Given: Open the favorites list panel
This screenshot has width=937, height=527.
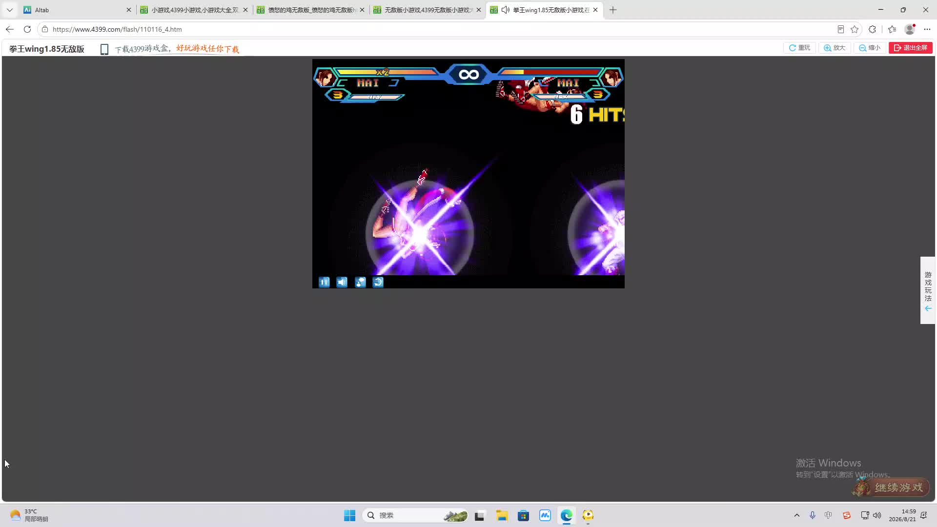Looking at the screenshot, I should pyautogui.click(x=892, y=29).
